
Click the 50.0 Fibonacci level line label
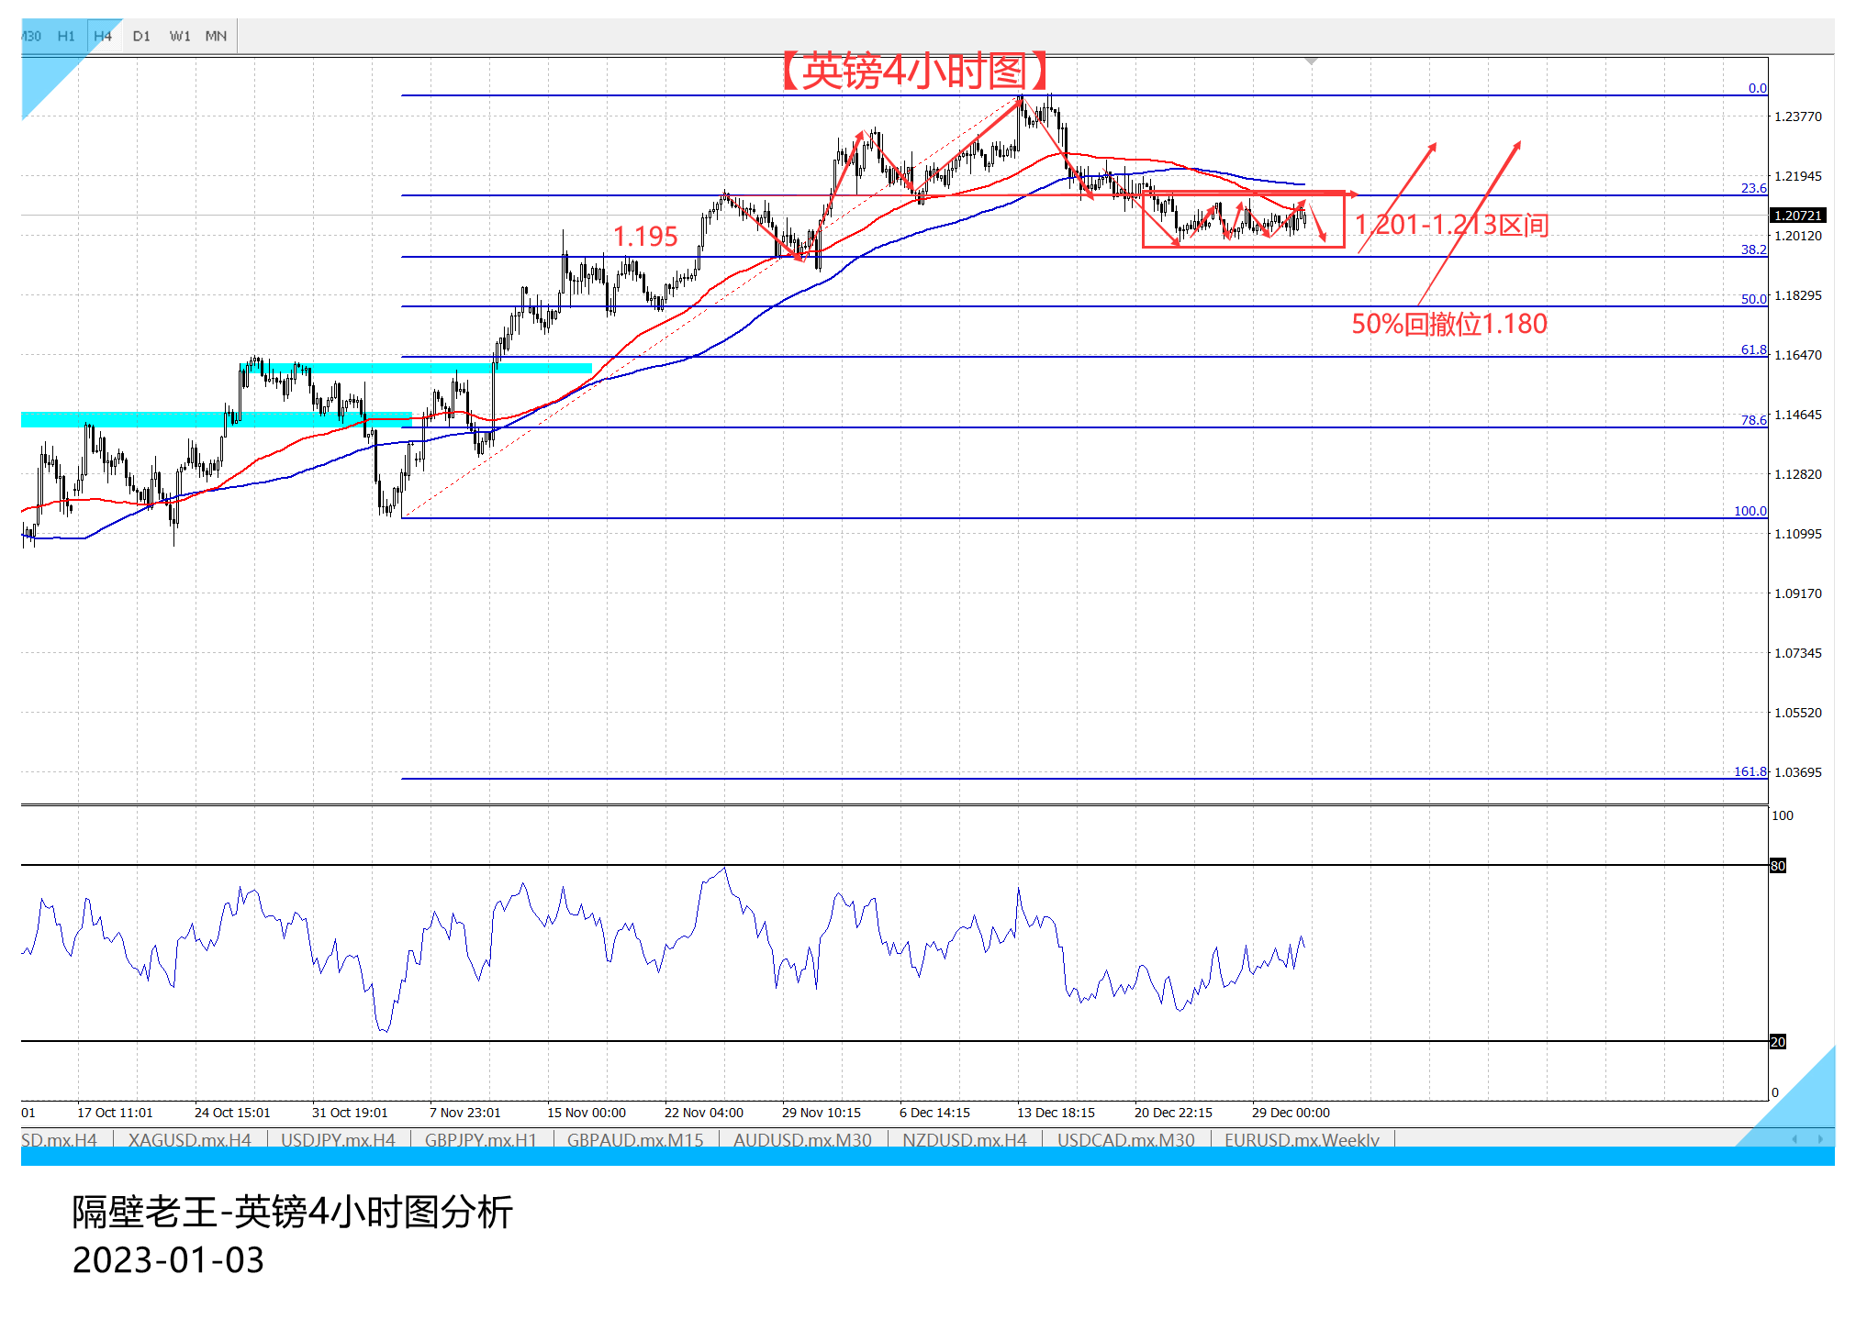[1753, 299]
